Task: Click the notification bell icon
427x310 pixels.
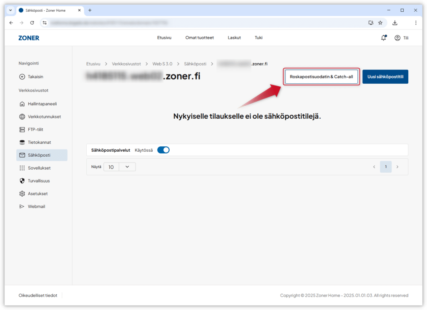Action: point(383,37)
